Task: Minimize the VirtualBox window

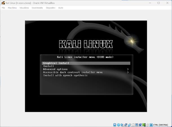Action: [150, 3]
